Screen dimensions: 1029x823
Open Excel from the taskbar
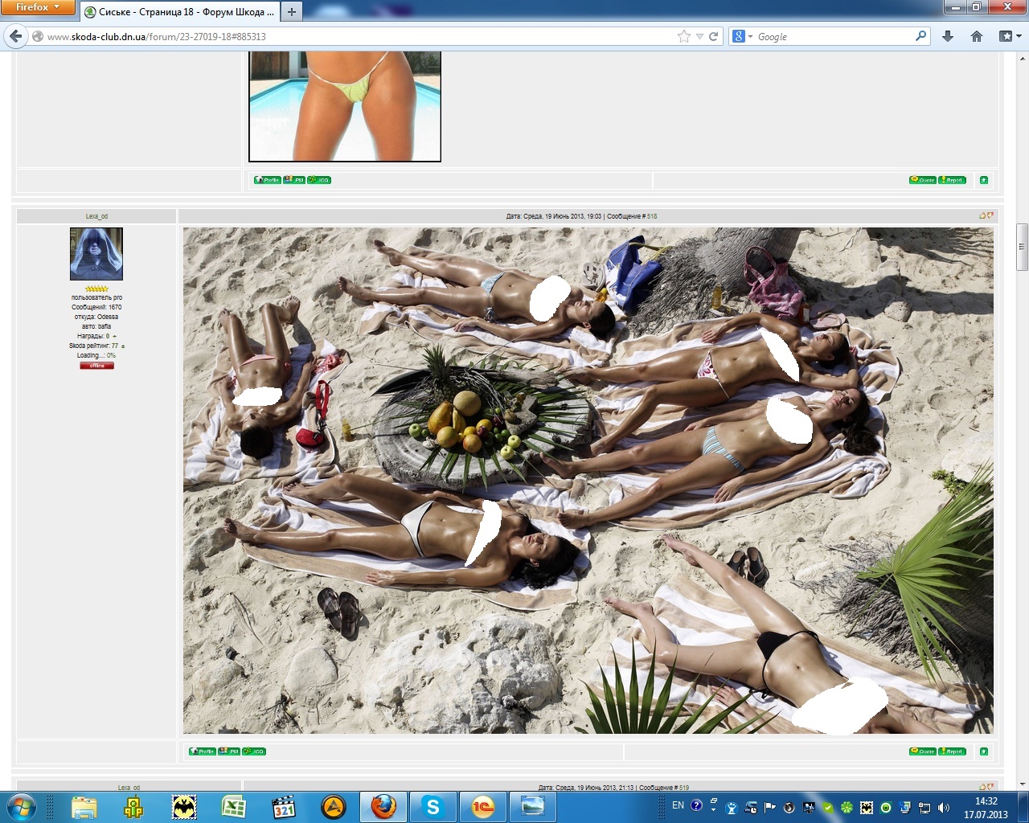234,807
